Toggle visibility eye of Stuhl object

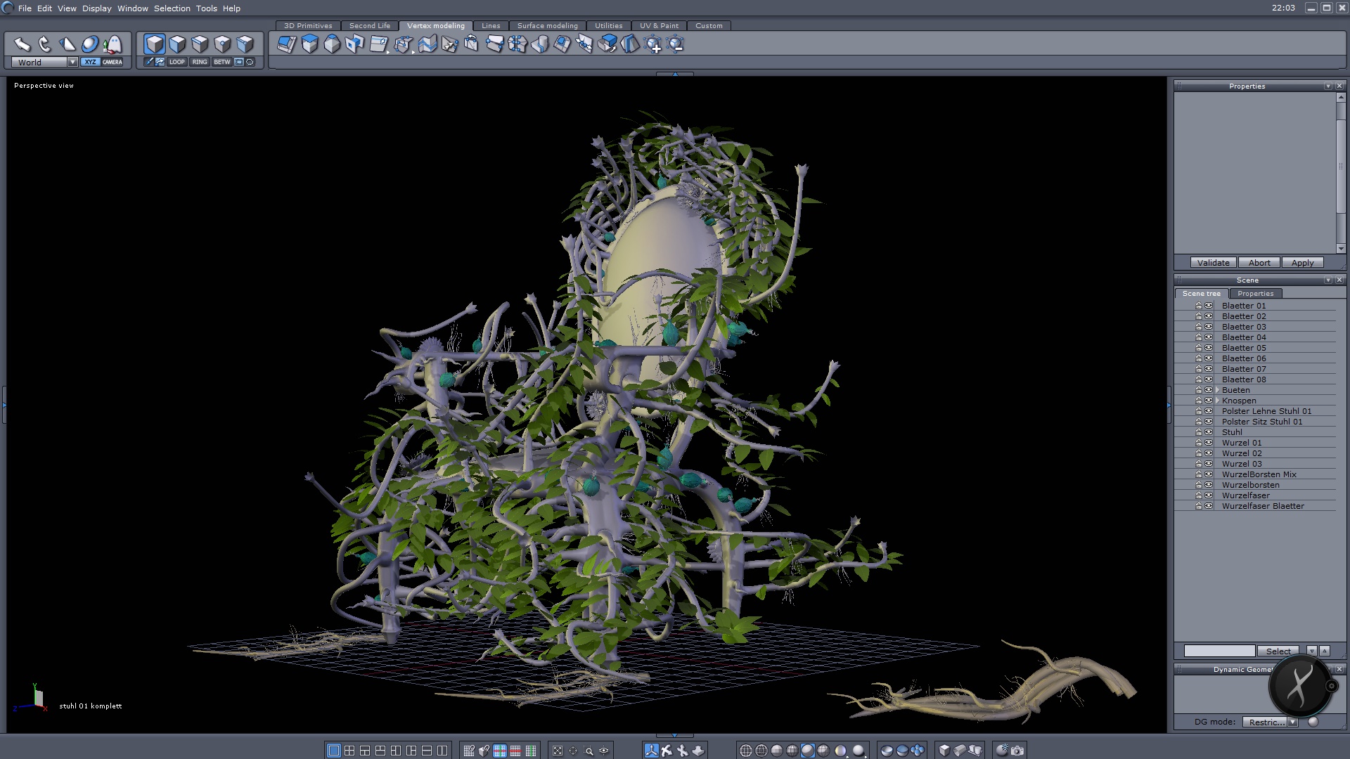(x=1209, y=432)
